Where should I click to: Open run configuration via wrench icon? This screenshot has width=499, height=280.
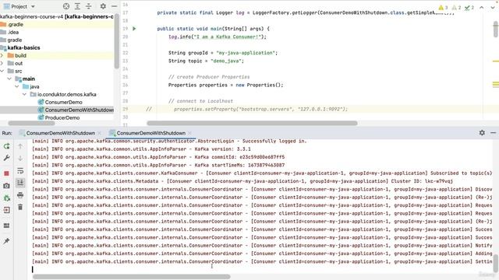click(7, 158)
